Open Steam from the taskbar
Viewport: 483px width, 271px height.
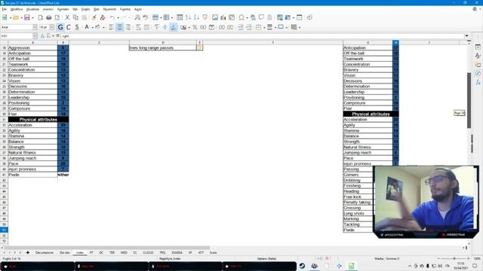(x=302, y=266)
